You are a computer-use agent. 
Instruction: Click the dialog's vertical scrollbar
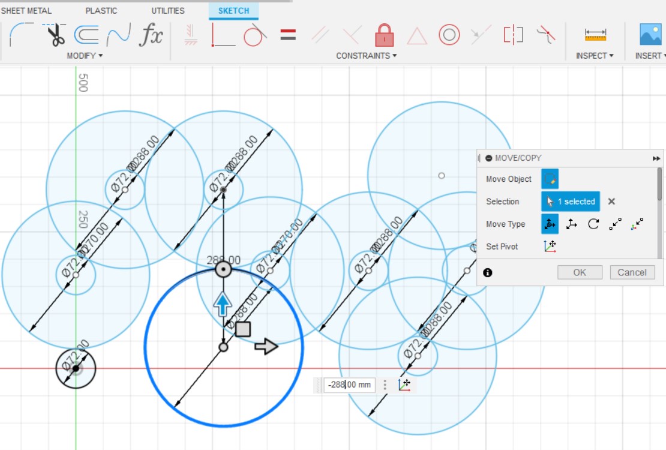click(659, 185)
